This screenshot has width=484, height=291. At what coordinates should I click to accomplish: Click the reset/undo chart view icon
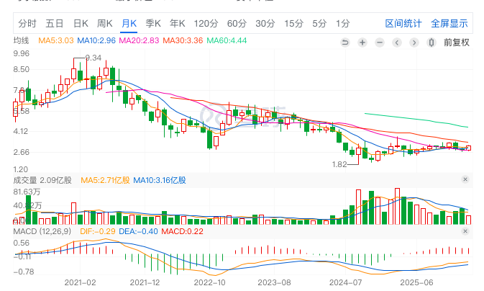(344, 41)
